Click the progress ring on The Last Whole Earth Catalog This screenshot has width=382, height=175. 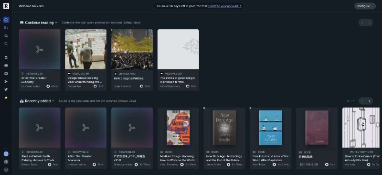click(x=50, y=164)
